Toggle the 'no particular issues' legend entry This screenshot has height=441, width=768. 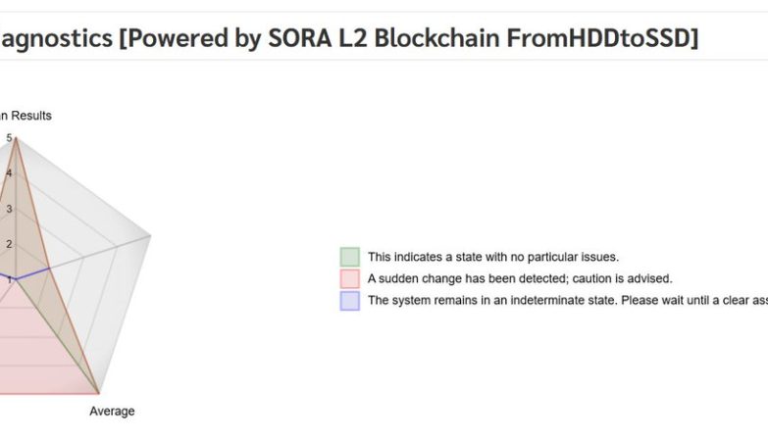tap(493, 257)
